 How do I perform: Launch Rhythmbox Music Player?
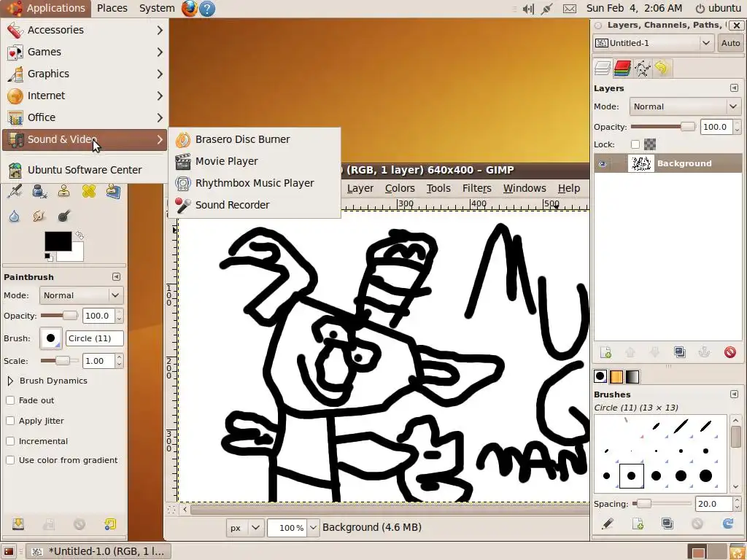(255, 183)
